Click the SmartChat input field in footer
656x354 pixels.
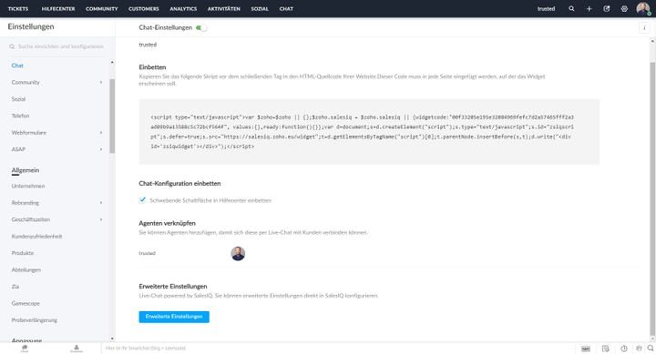[x=339, y=349]
